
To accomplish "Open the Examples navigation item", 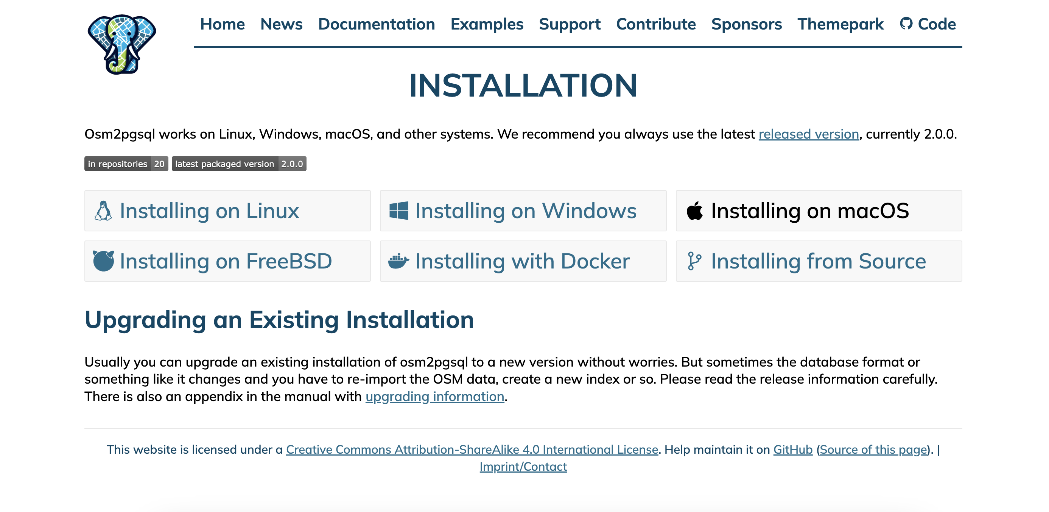I will 487,24.
